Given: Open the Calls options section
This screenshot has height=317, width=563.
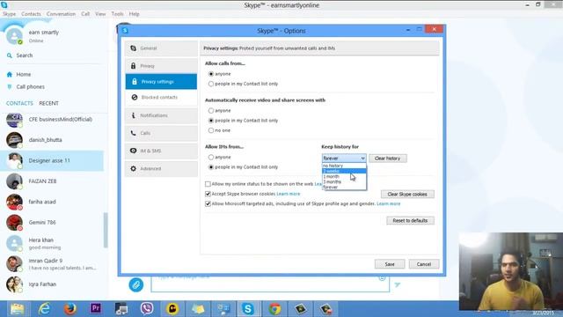Looking at the screenshot, I should tap(161, 133).
